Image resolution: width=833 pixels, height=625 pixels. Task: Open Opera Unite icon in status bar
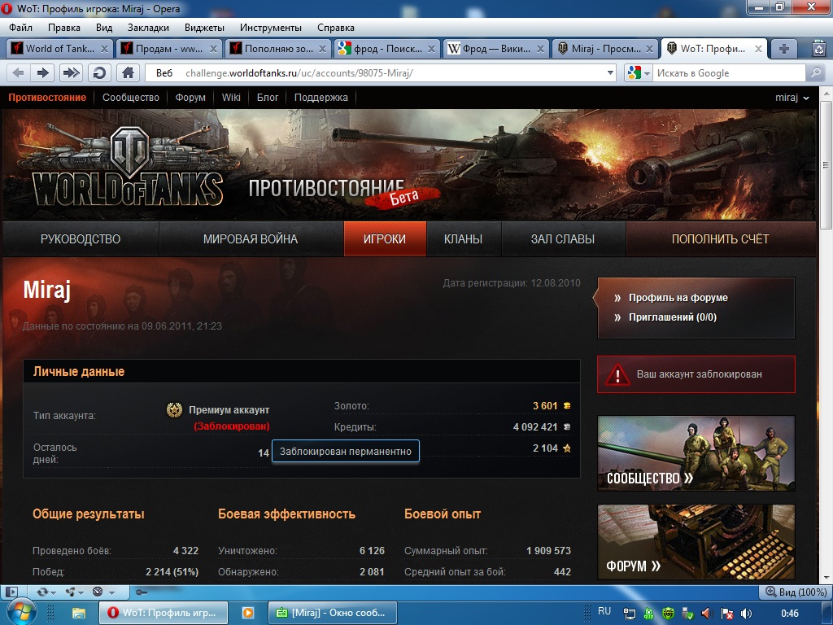[x=70, y=592]
